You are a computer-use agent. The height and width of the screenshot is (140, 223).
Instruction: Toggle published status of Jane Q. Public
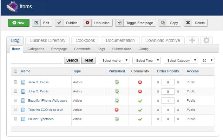tap(117, 82)
